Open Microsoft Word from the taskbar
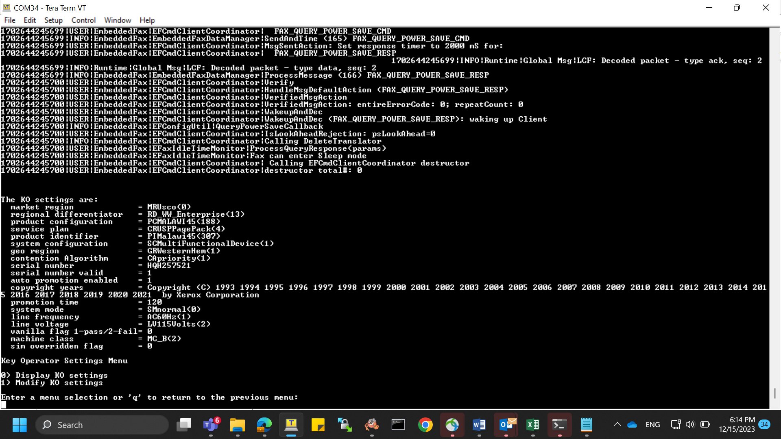The width and height of the screenshot is (781, 439). (x=479, y=425)
